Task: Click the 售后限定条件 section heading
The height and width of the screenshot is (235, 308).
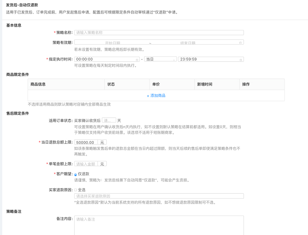Action: click(18, 113)
